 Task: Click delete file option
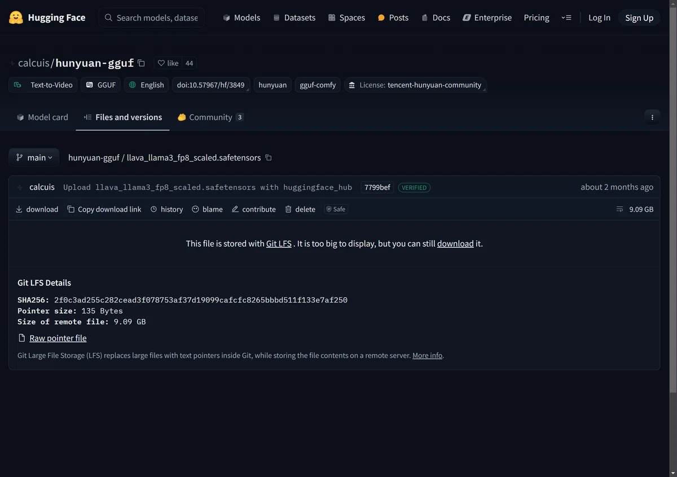pos(300,209)
